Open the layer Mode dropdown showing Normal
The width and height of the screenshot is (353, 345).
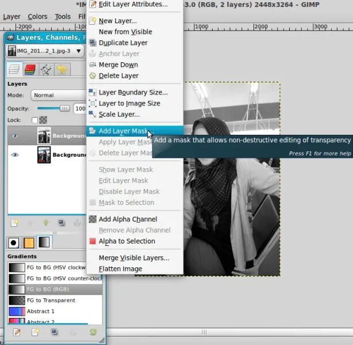[59, 95]
